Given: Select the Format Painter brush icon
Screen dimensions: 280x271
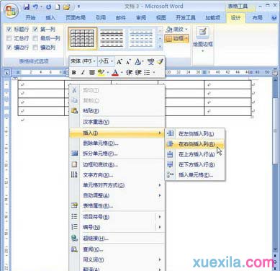Looking at the screenshot, I should tap(160, 62).
